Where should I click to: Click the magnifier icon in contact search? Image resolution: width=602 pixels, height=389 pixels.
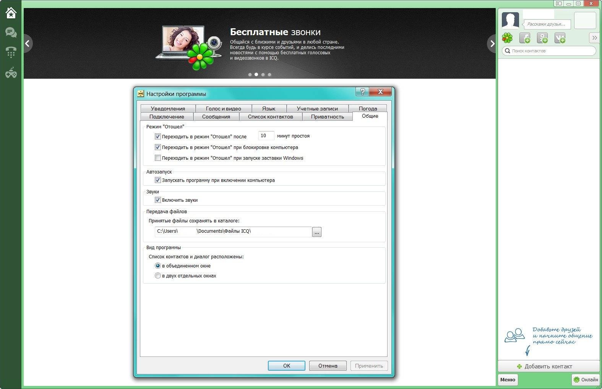(508, 51)
